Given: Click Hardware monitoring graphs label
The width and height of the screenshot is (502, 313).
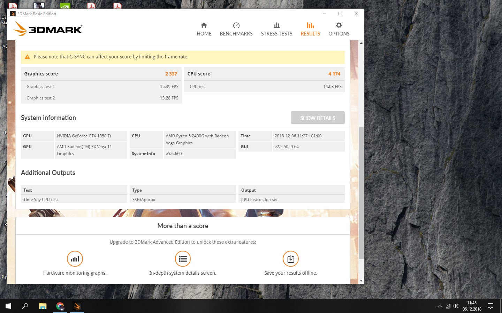Looking at the screenshot, I should (75, 273).
